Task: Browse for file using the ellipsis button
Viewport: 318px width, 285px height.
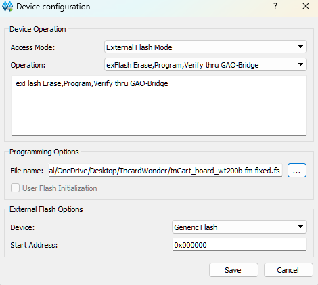Action: pyautogui.click(x=297, y=171)
